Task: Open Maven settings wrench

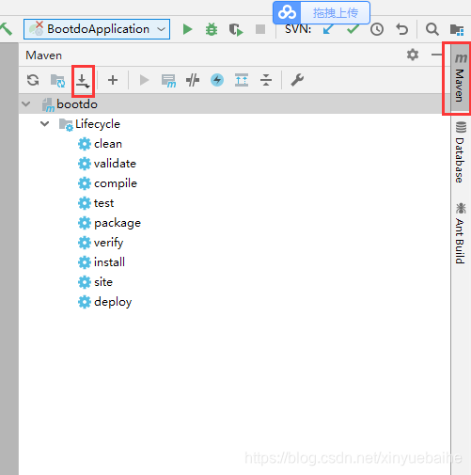Action: [x=297, y=80]
